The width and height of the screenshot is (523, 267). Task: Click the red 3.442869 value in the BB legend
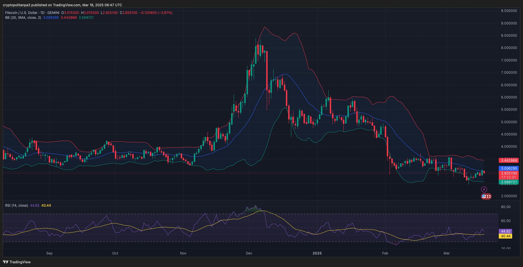pyautogui.click(x=69, y=18)
